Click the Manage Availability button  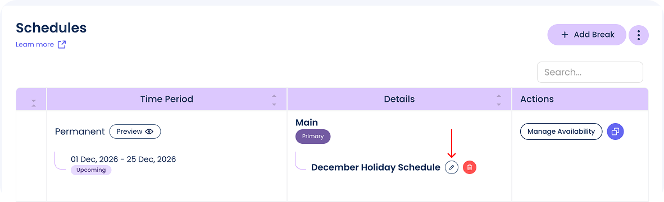tap(561, 131)
